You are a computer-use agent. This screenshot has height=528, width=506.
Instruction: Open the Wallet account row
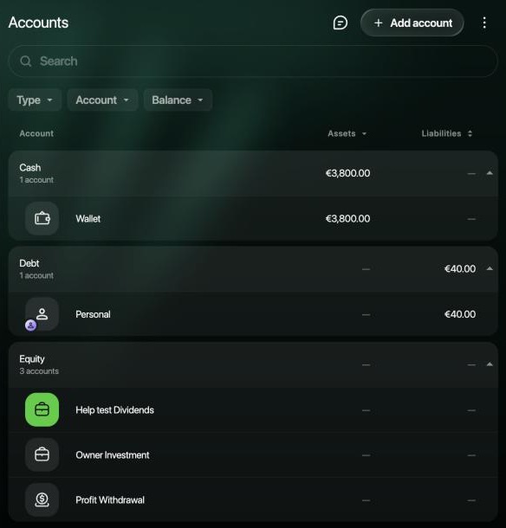tap(253, 218)
